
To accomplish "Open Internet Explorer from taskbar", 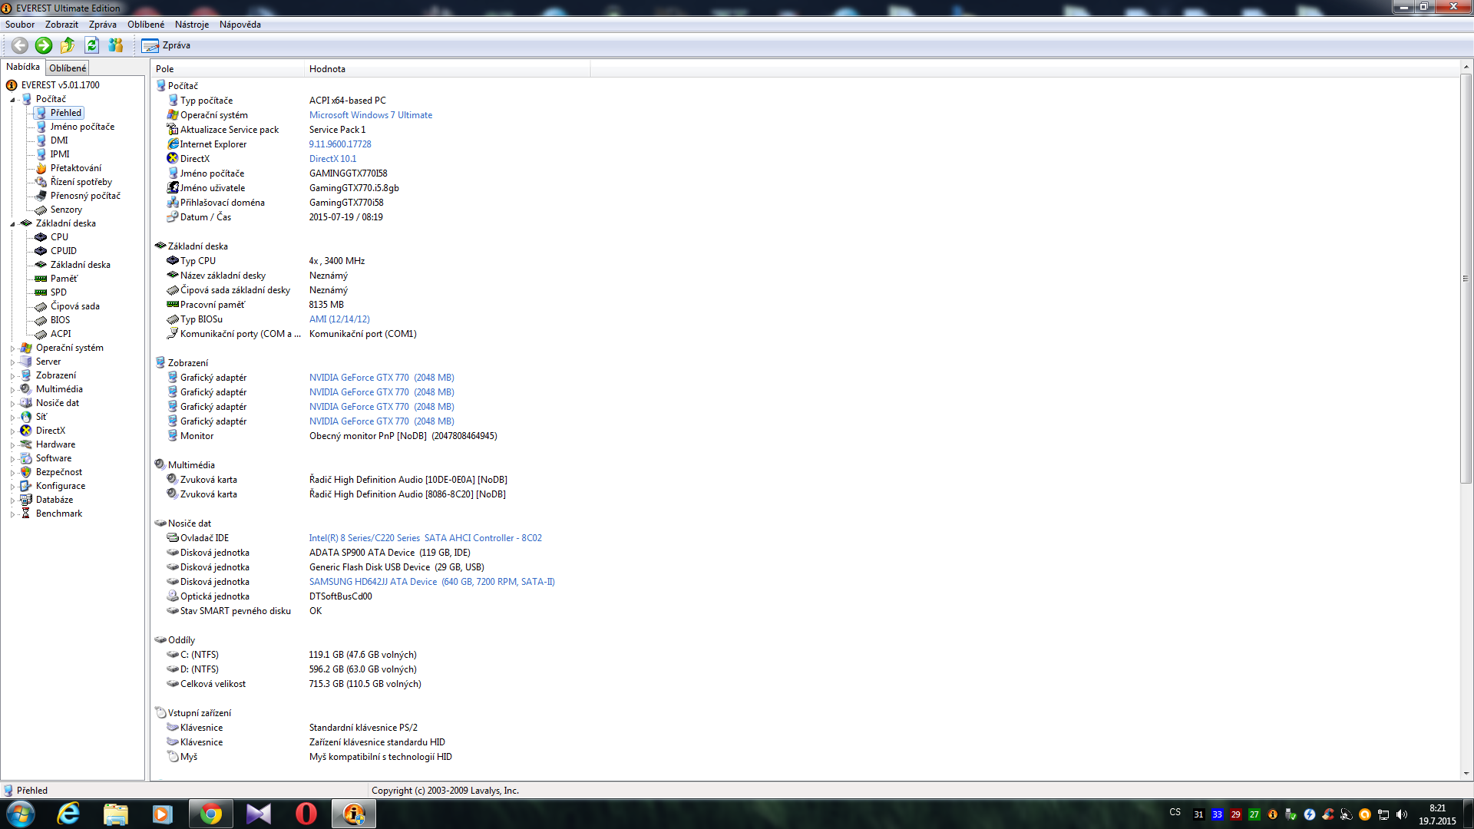I will click(x=68, y=814).
